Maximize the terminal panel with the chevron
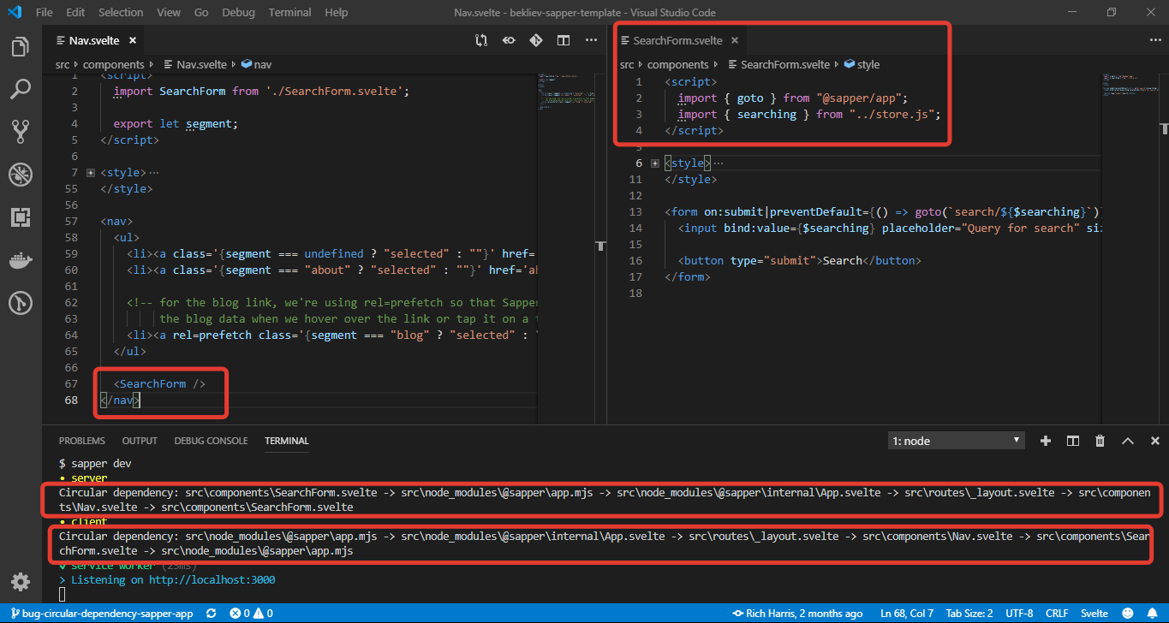Viewport: 1169px width, 623px height. [x=1127, y=440]
